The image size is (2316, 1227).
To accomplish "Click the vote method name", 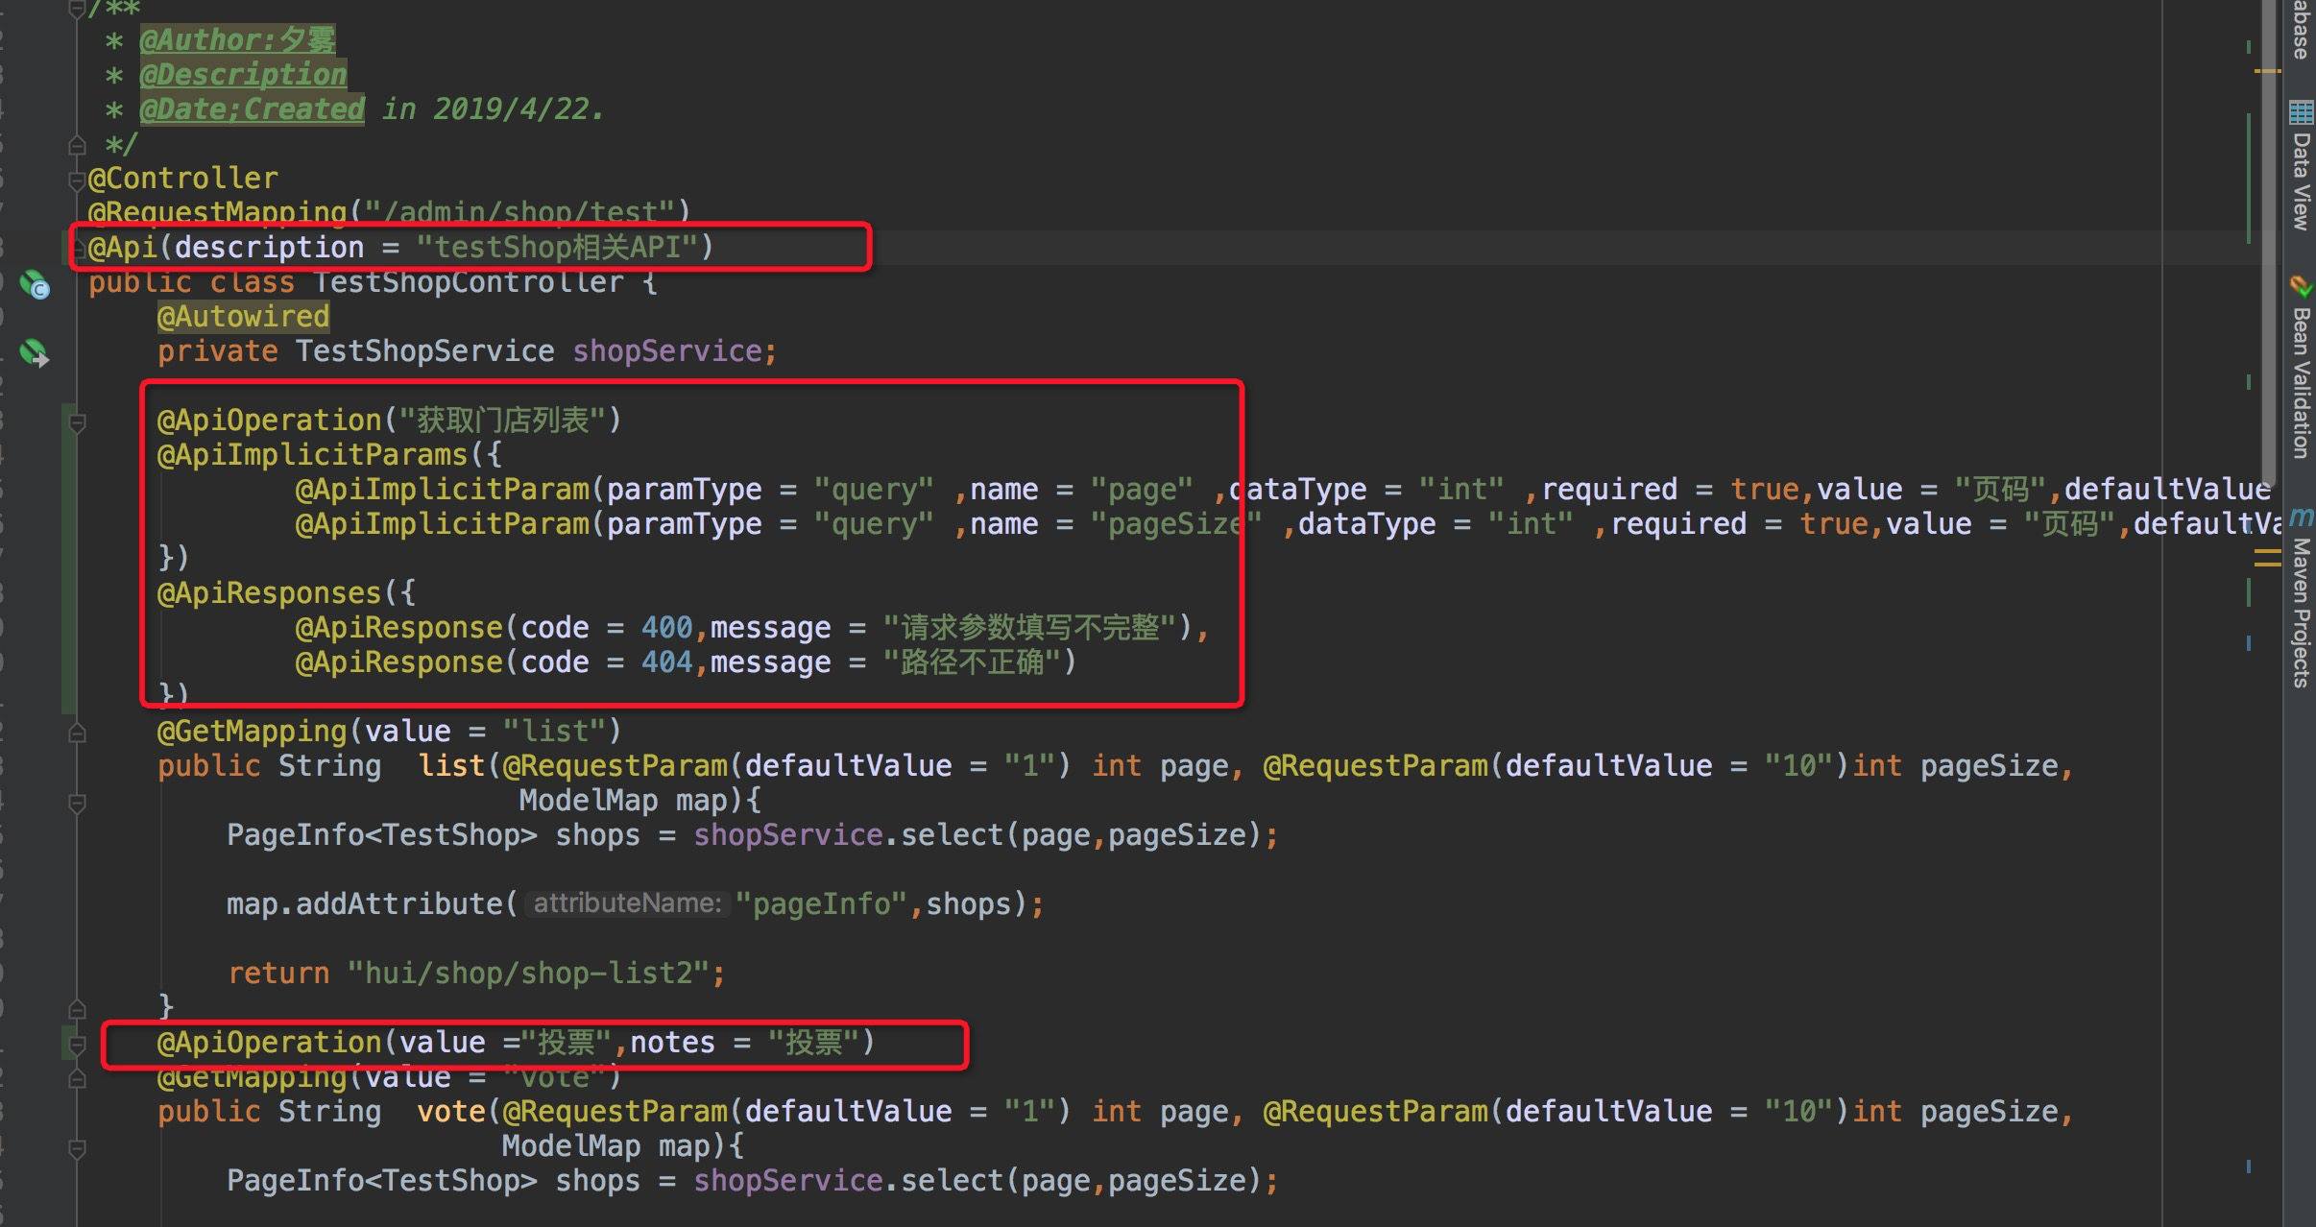I will pos(451,1112).
